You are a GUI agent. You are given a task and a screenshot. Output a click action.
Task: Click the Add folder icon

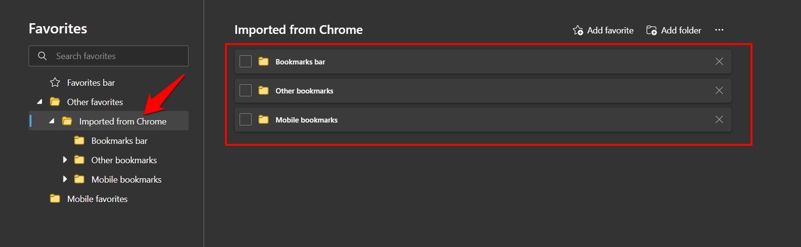[x=652, y=31]
